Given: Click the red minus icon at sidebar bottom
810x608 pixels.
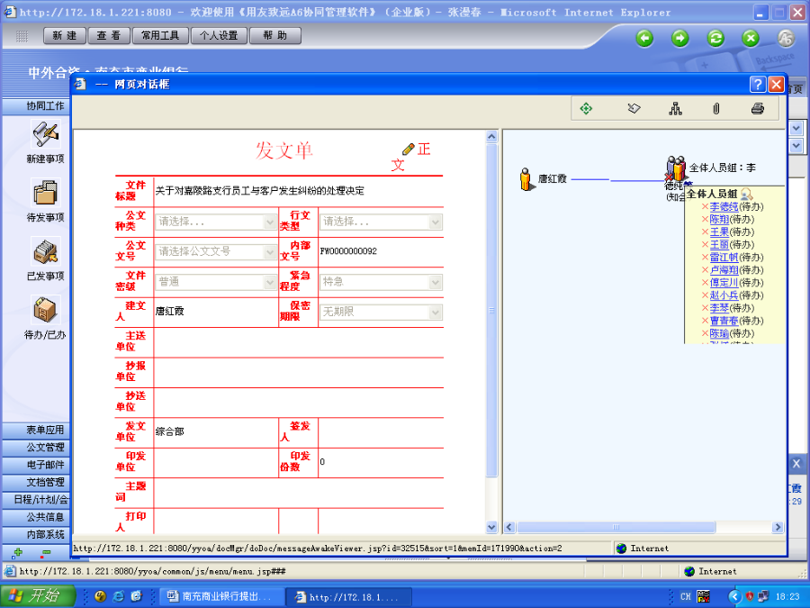Looking at the screenshot, I should (46, 553).
